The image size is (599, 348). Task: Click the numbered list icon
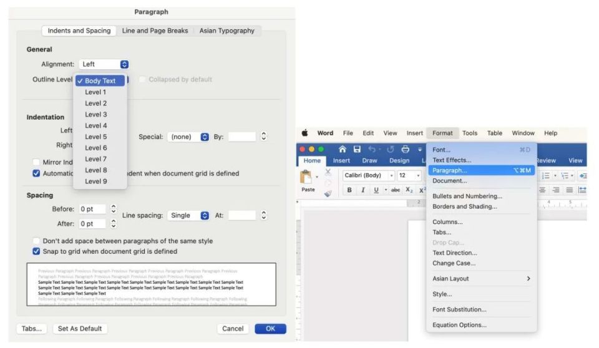[545, 176]
